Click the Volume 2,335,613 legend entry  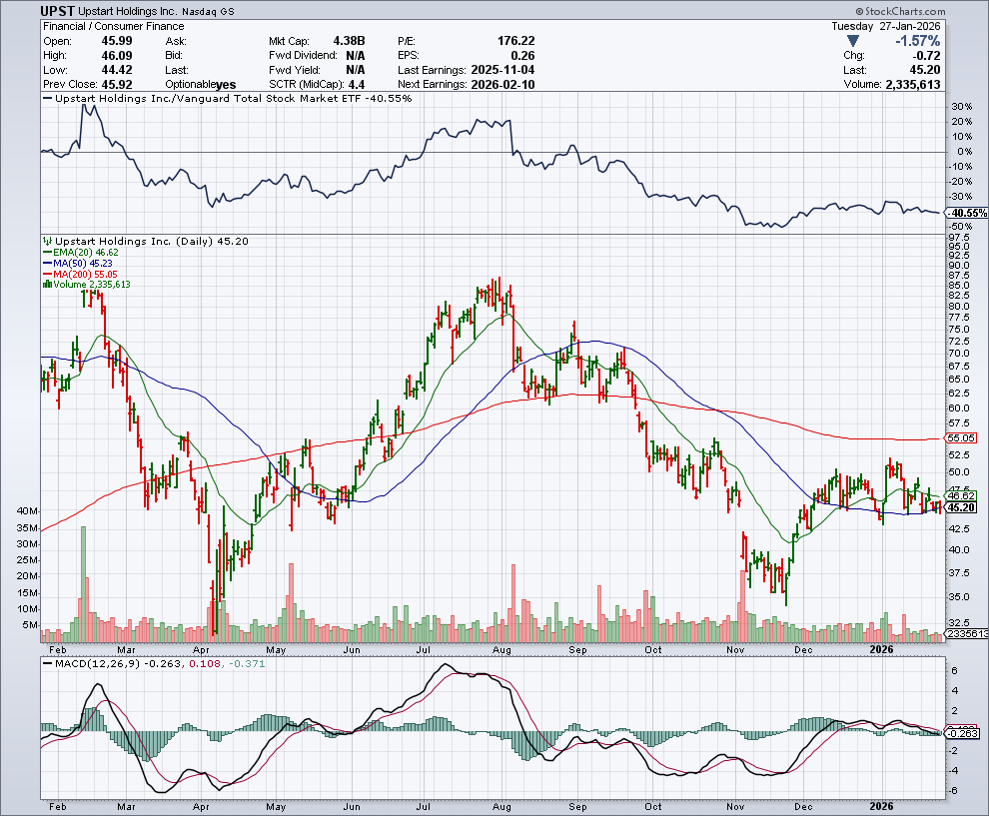point(86,285)
